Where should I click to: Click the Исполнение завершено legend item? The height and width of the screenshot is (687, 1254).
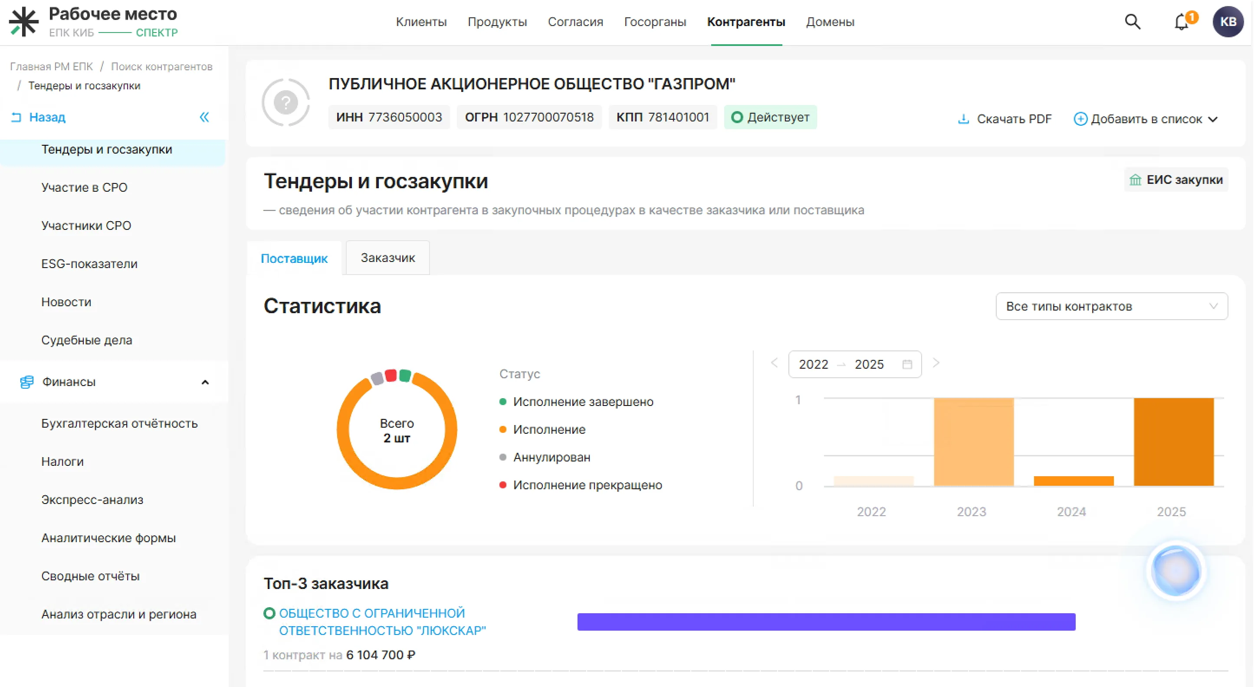(x=576, y=402)
